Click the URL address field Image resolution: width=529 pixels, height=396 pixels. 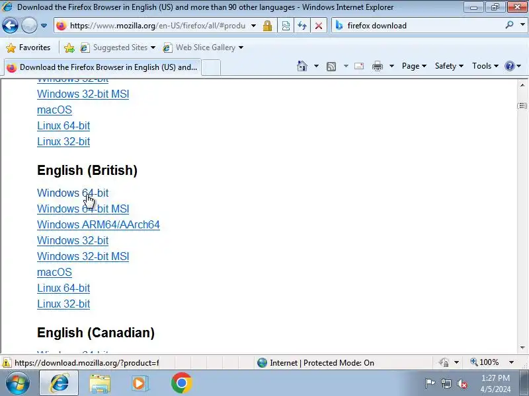pyautogui.click(x=157, y=26)
